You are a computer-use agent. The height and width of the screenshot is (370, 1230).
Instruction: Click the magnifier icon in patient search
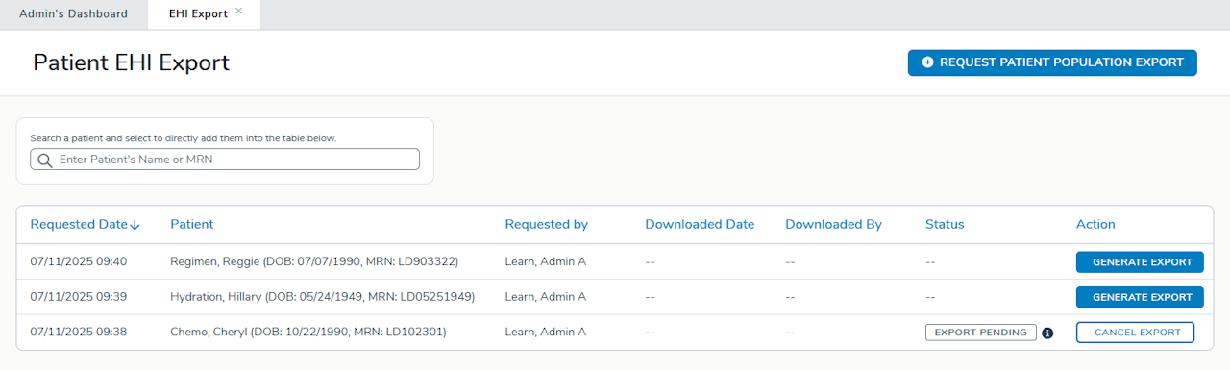pos(44,160)
